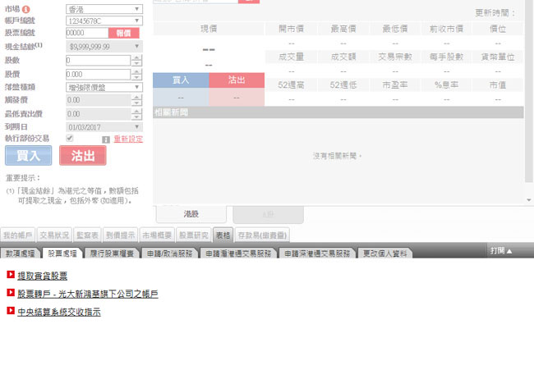Switch to the 交易狀況 tab
Screen dimensions: 534x379
(54, 235)
